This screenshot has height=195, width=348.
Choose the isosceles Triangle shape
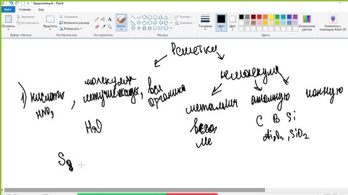tap(166, 17)
